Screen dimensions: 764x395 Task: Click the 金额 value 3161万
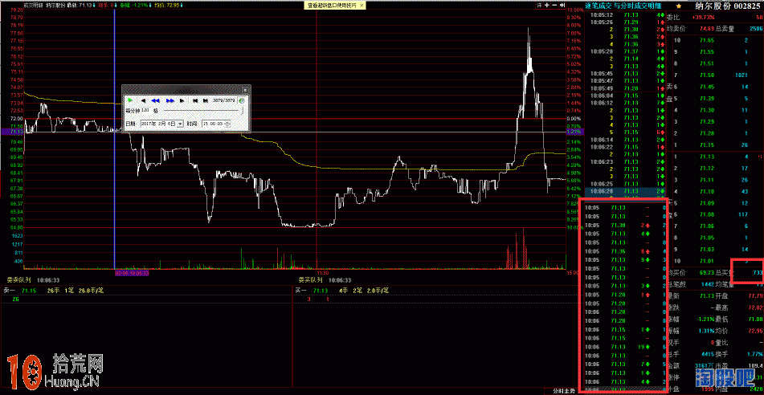[705, 366]
